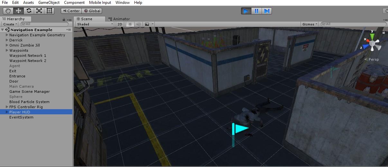Screen dimensions: 388x167
Task: Select the Scale tool
Action: tap(39, 11)
